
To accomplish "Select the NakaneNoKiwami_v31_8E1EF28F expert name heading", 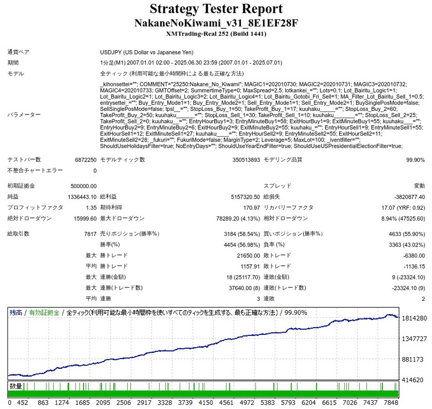I will point(216,23).
